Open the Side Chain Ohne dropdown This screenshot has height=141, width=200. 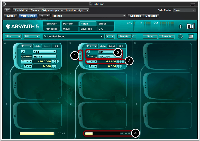tap(184, 10)
